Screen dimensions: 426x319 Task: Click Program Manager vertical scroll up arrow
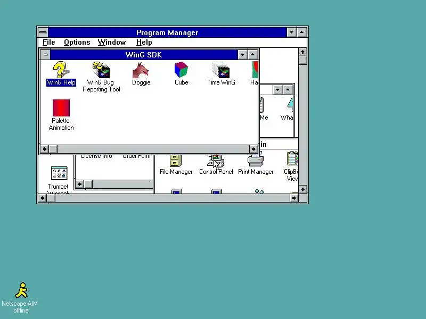302,52
